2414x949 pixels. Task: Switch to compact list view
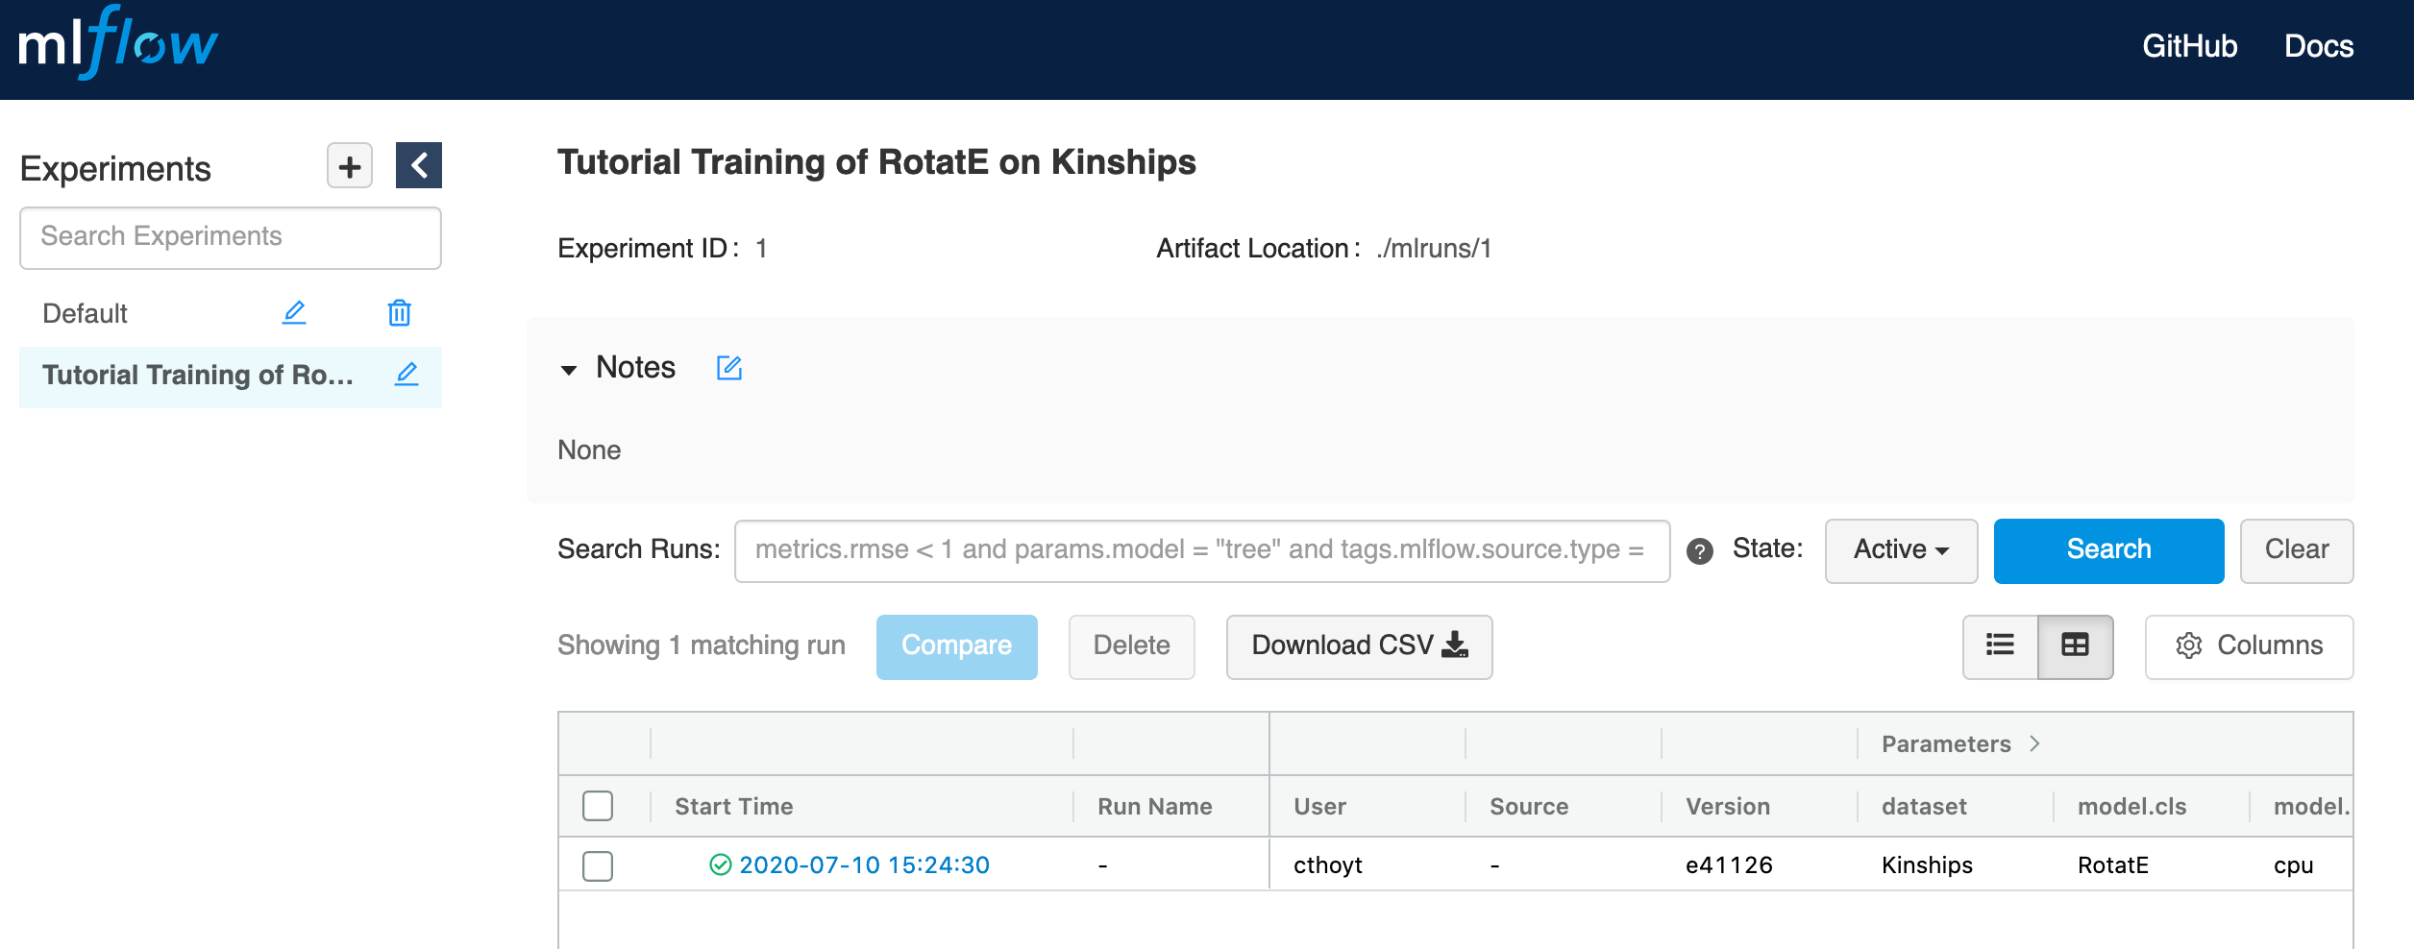pyautogui.click(x=2000, y=646)
